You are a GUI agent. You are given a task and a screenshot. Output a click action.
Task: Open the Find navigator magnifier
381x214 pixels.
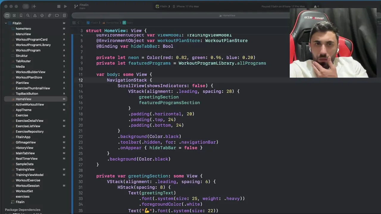(28, 15)
